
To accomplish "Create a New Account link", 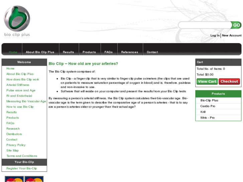I will coord(232,35).
